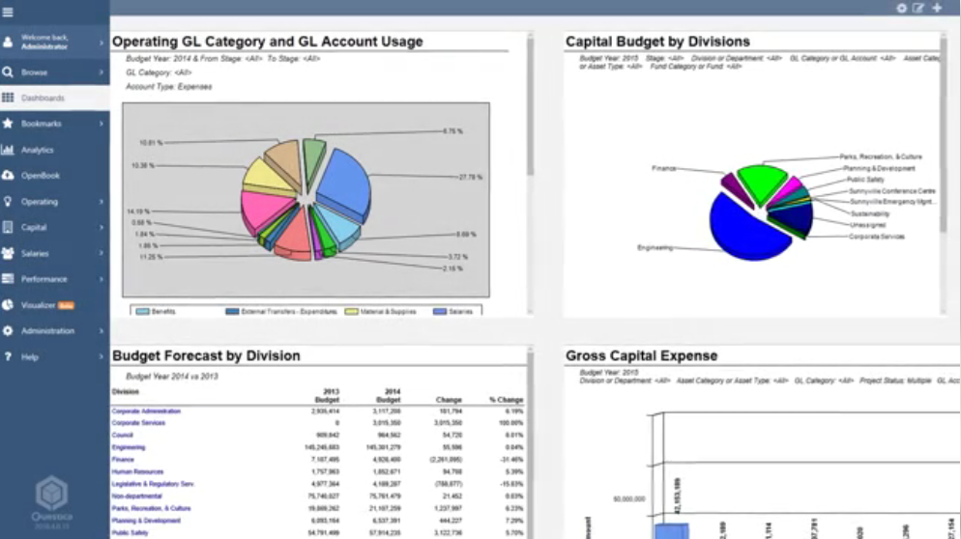Viewport: 961px width, 539px height.
Task: Open the Visualizer pie chart icon
Action: (8, 305)
